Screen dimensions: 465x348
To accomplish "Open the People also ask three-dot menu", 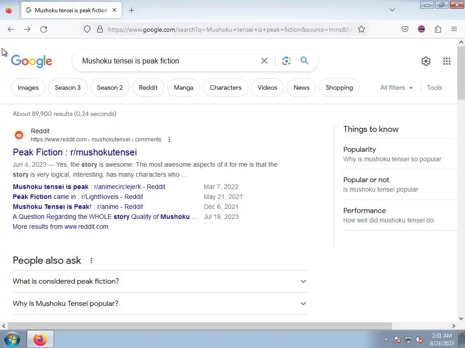I will pyautogui.click(x=91, y=261).
